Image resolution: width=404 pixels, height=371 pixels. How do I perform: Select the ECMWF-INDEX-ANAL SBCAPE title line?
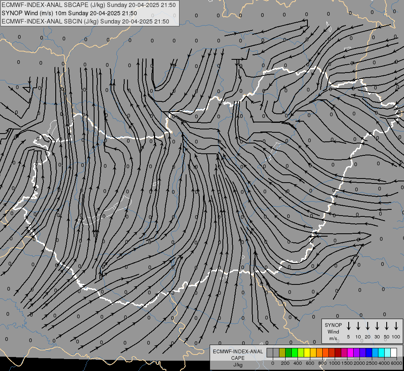89,5
